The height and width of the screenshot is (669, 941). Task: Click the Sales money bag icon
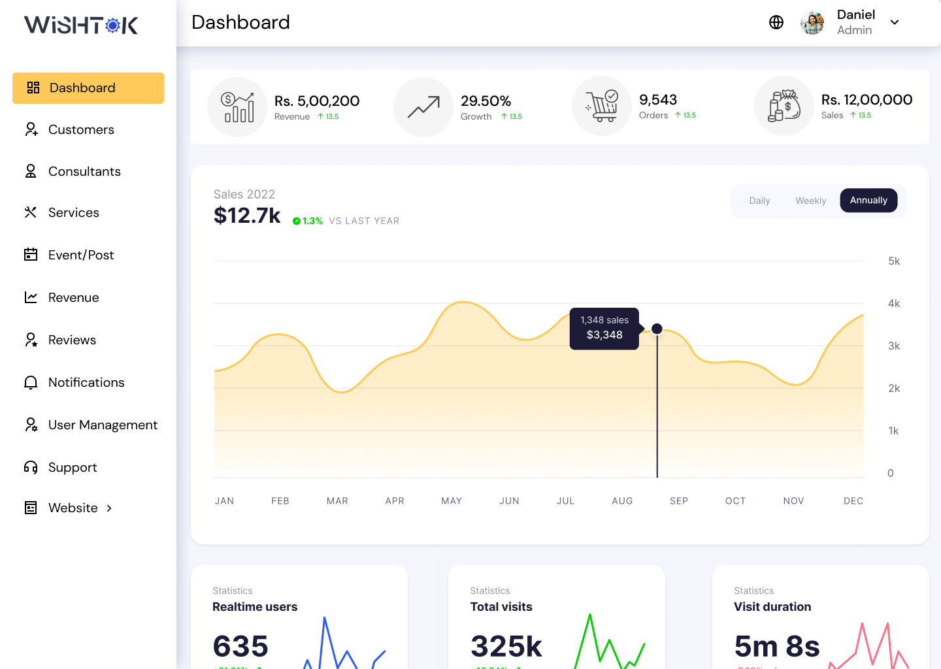[784, 106]
